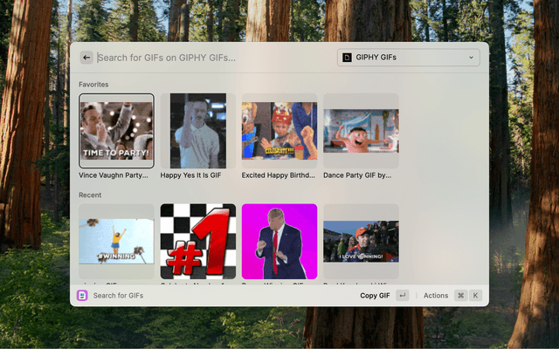Click the Command key icon in footer
The width and height of the screenshot is (559, 349).
pyautogui.click(x=460, y=295)
